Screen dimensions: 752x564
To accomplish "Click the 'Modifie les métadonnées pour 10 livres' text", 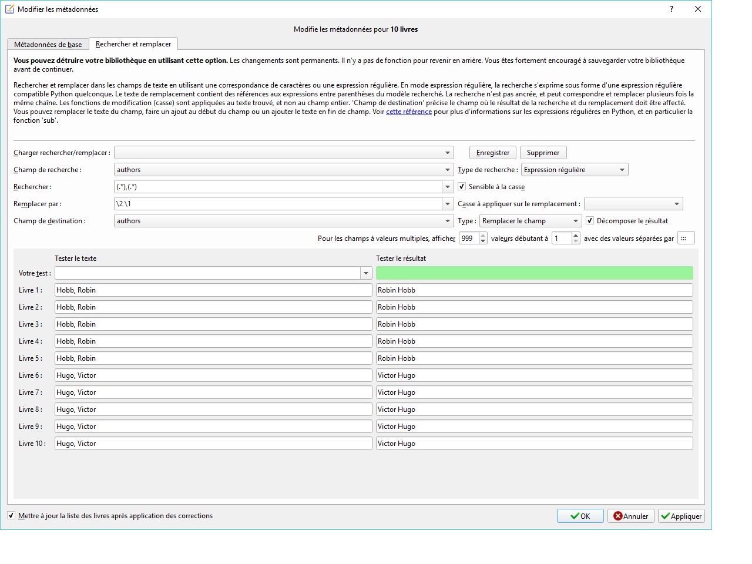I will pos(356,29).
